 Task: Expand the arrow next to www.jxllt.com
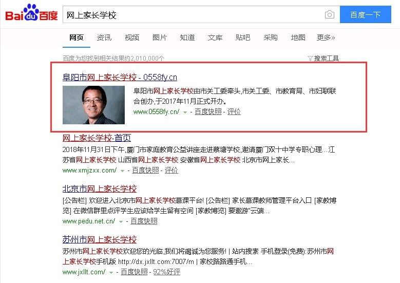click(111, 273)
